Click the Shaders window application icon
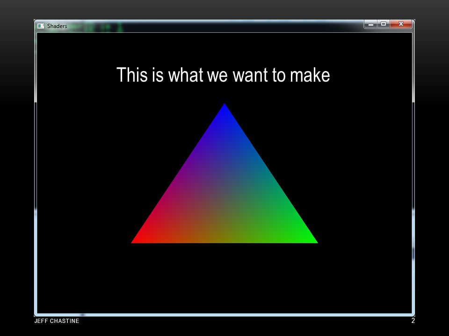The width and height of the screenshot is (449, 336). coord(41,26)
